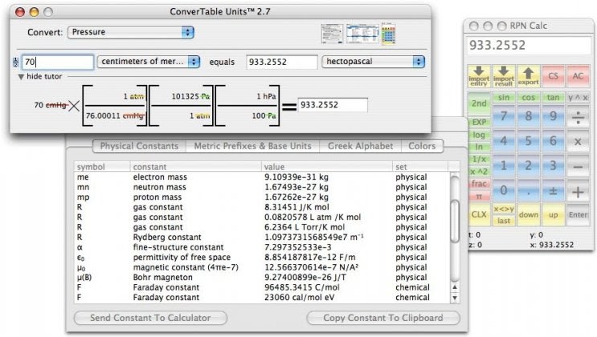Click import result in RPN Calc
This screenshot has width=597, height=337.
[504, 76]
